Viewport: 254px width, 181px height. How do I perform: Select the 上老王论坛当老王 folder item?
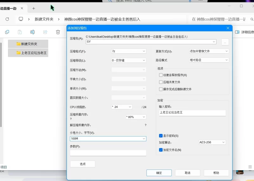click(28, 53)
